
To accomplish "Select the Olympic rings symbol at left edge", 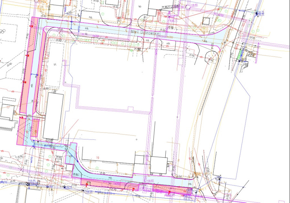I will 3,31.
